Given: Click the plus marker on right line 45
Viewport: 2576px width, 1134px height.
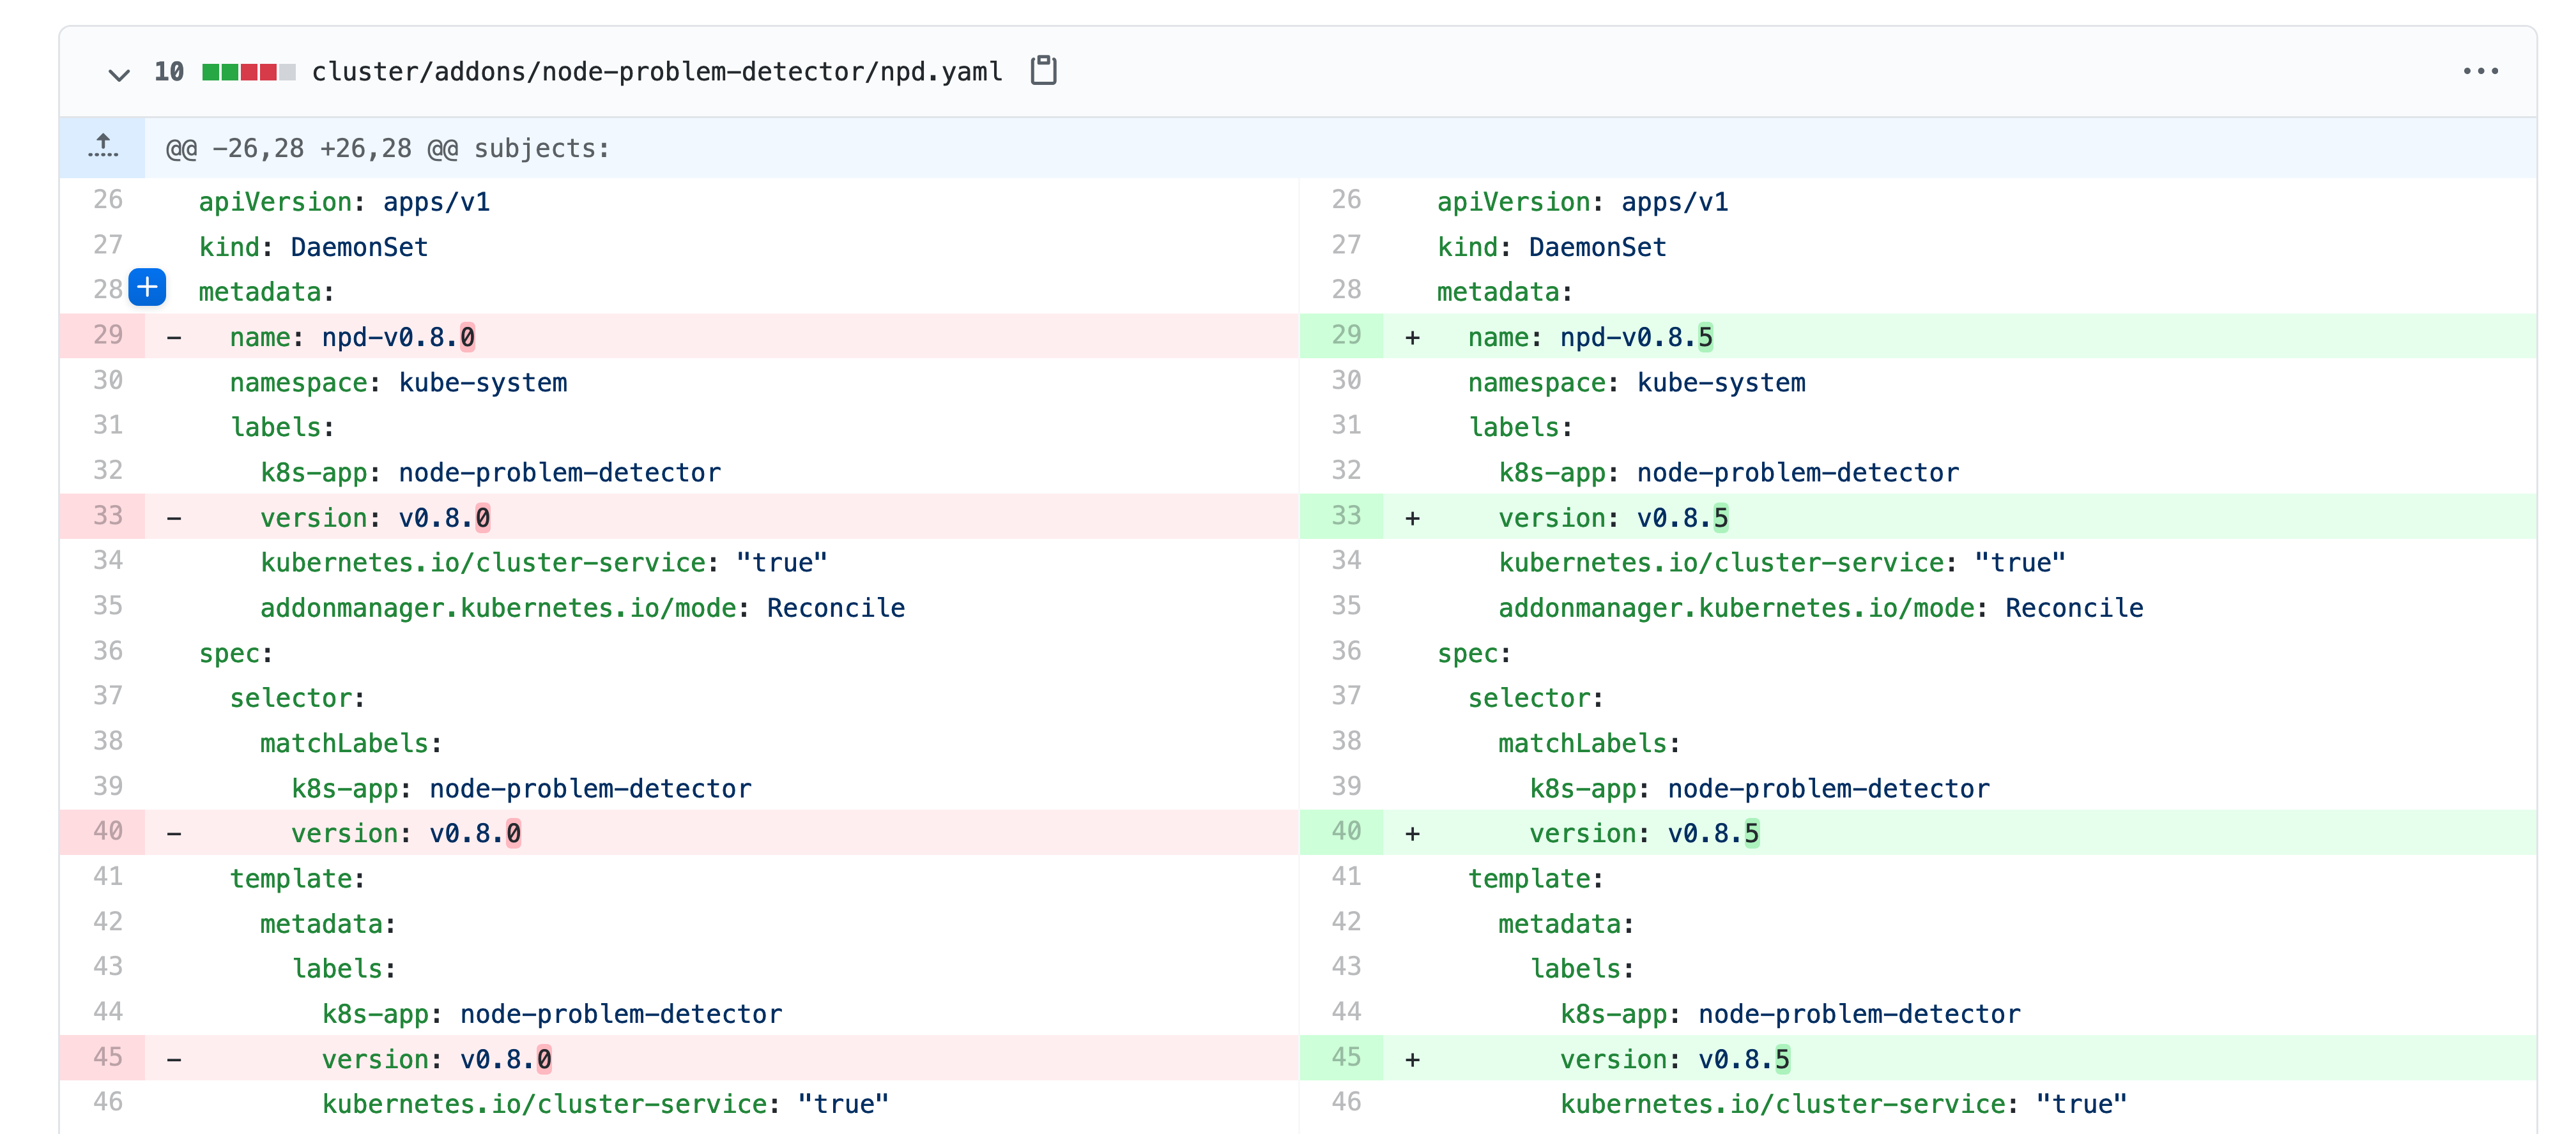Looking at the screenshot, I should click(1412, 1059).
